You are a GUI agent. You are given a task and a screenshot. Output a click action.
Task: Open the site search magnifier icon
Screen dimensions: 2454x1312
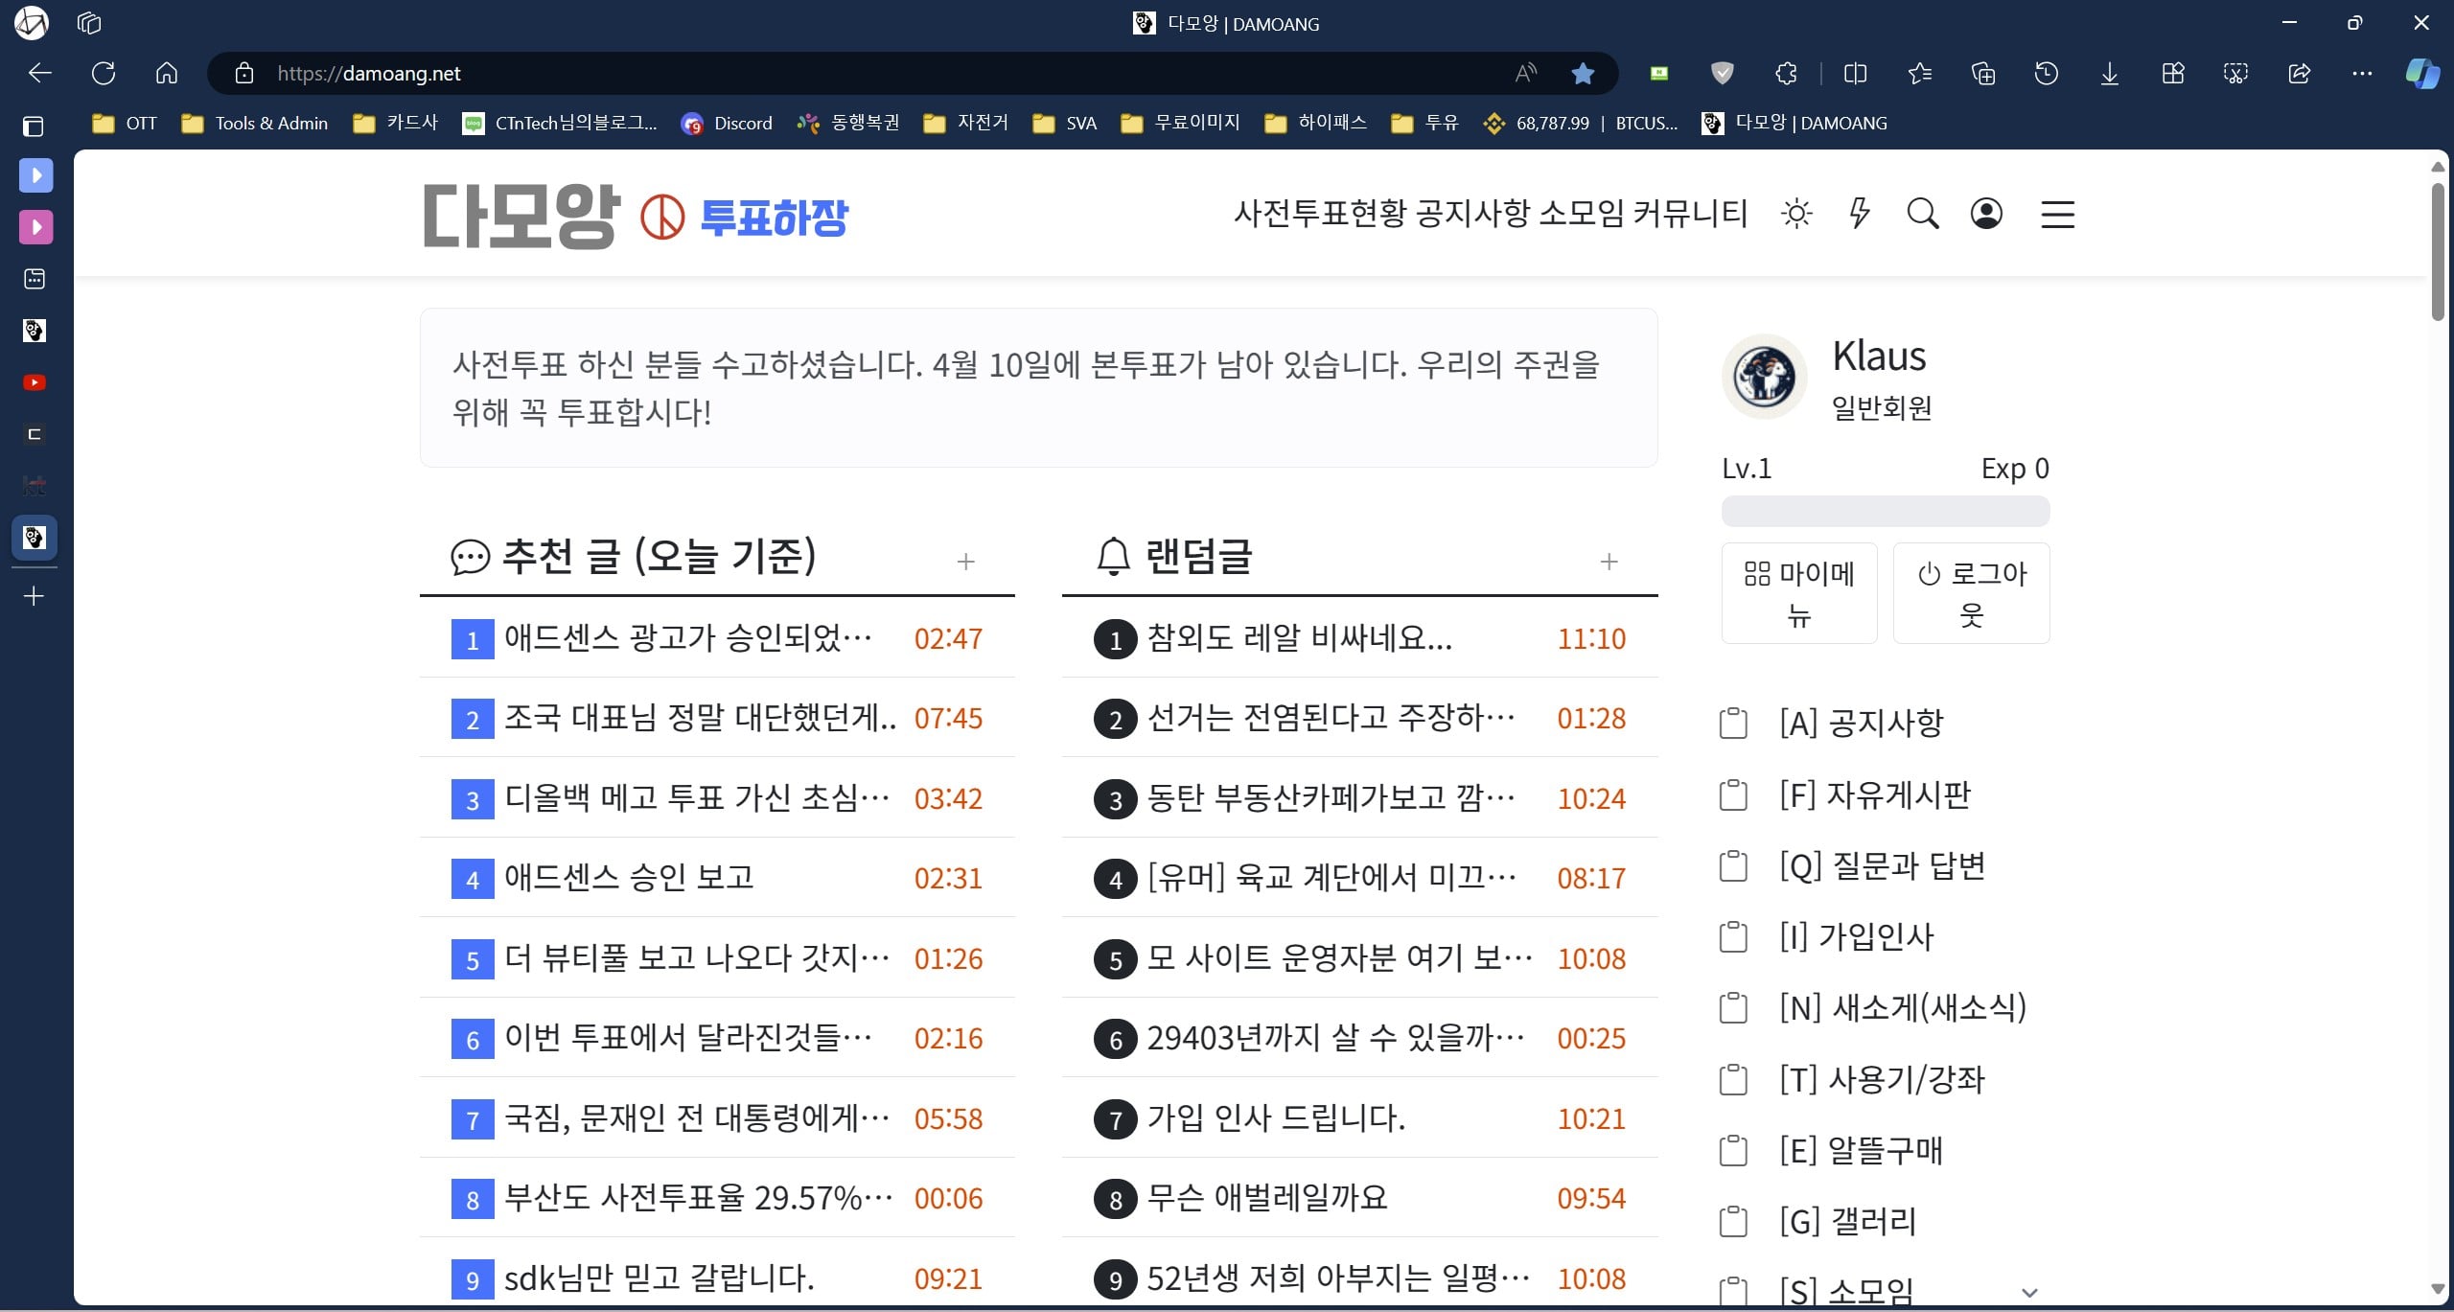click(x=1923, y=214)
